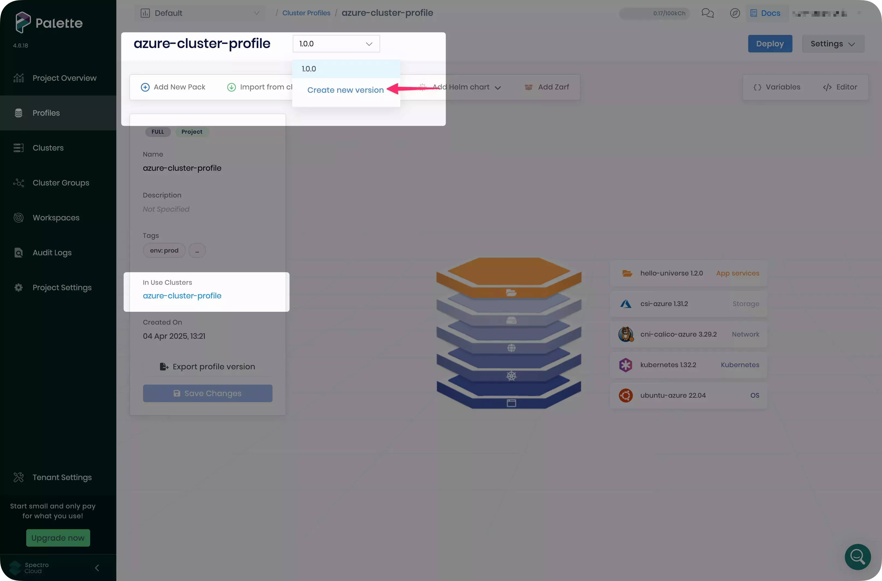The height and width of the screenshot is (581, 882).
Task: Open Clusters from the left navigation icon
Action: (19, 148)
